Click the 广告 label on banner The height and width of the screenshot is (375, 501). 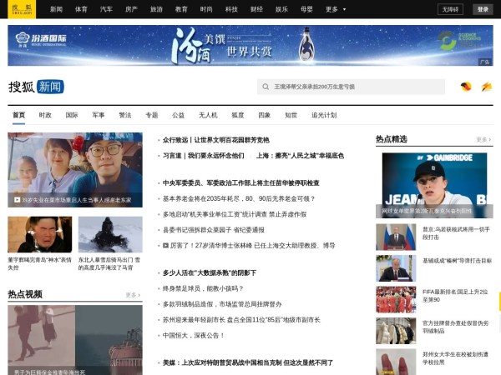point(484,62)
